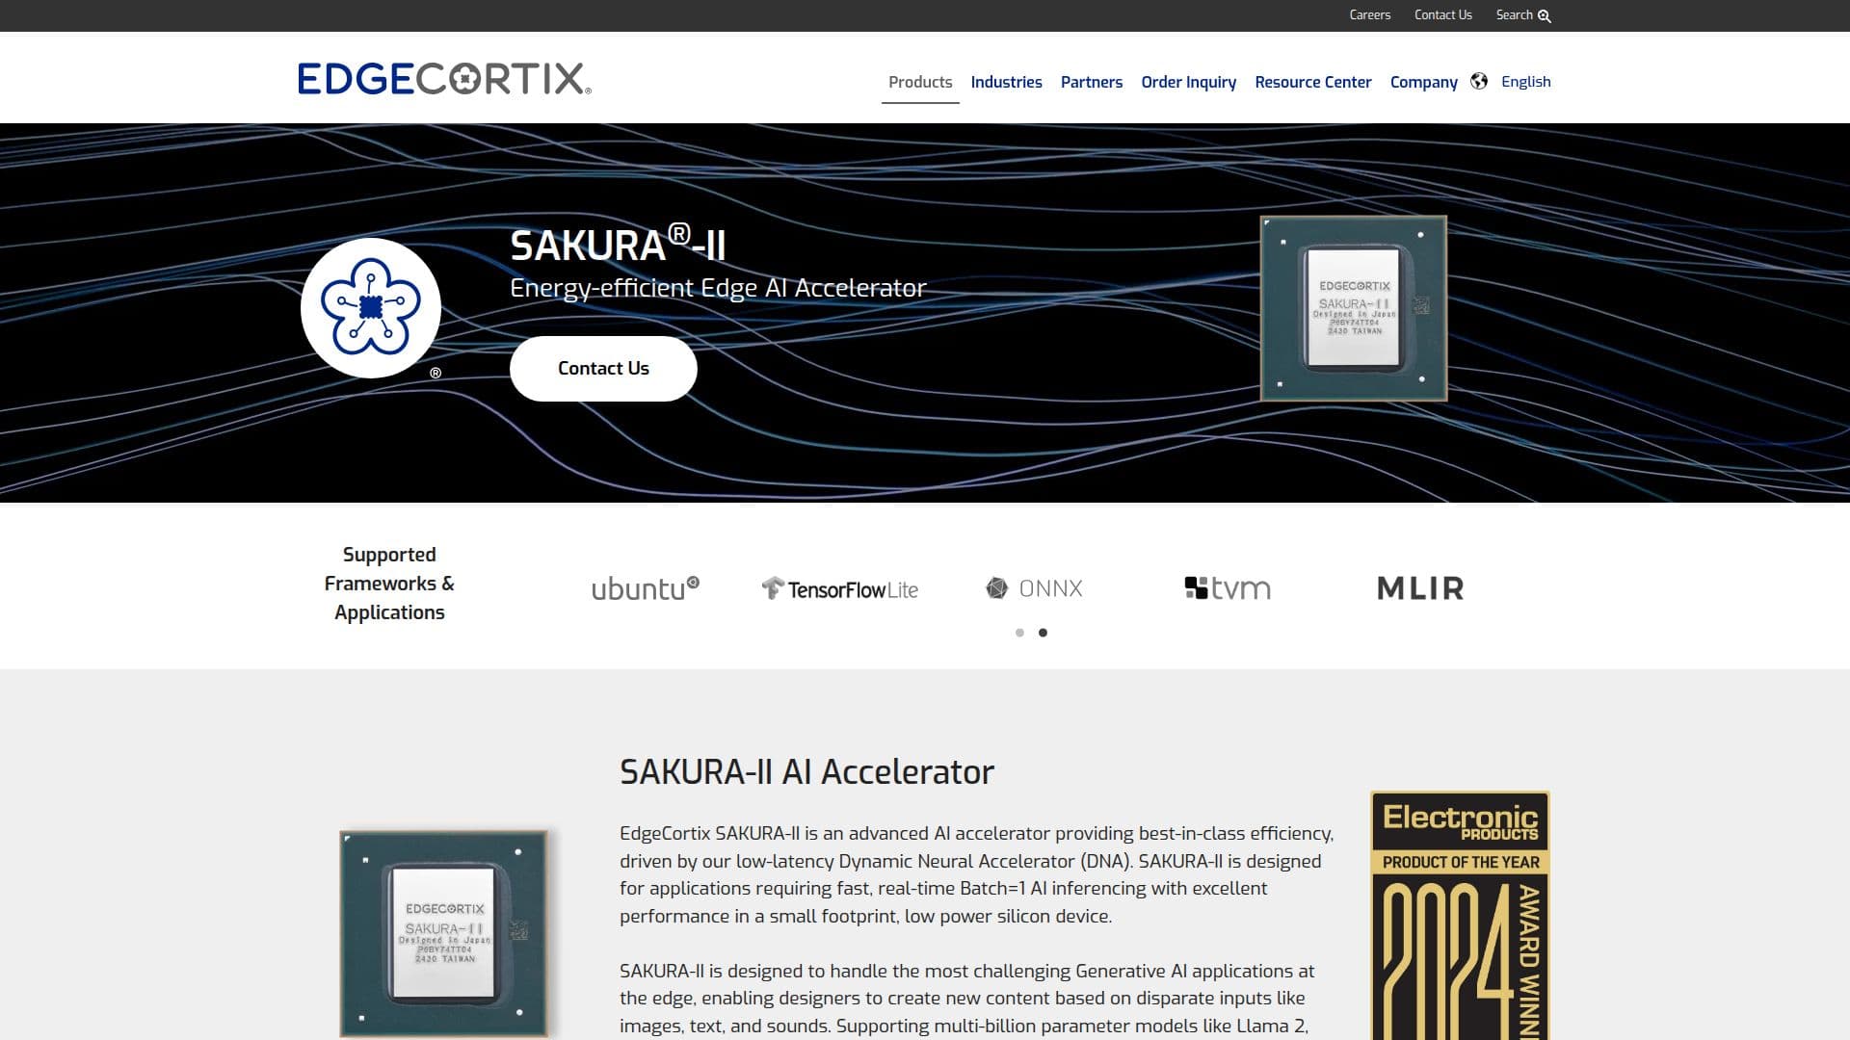Click the tvm logo

1228,588
